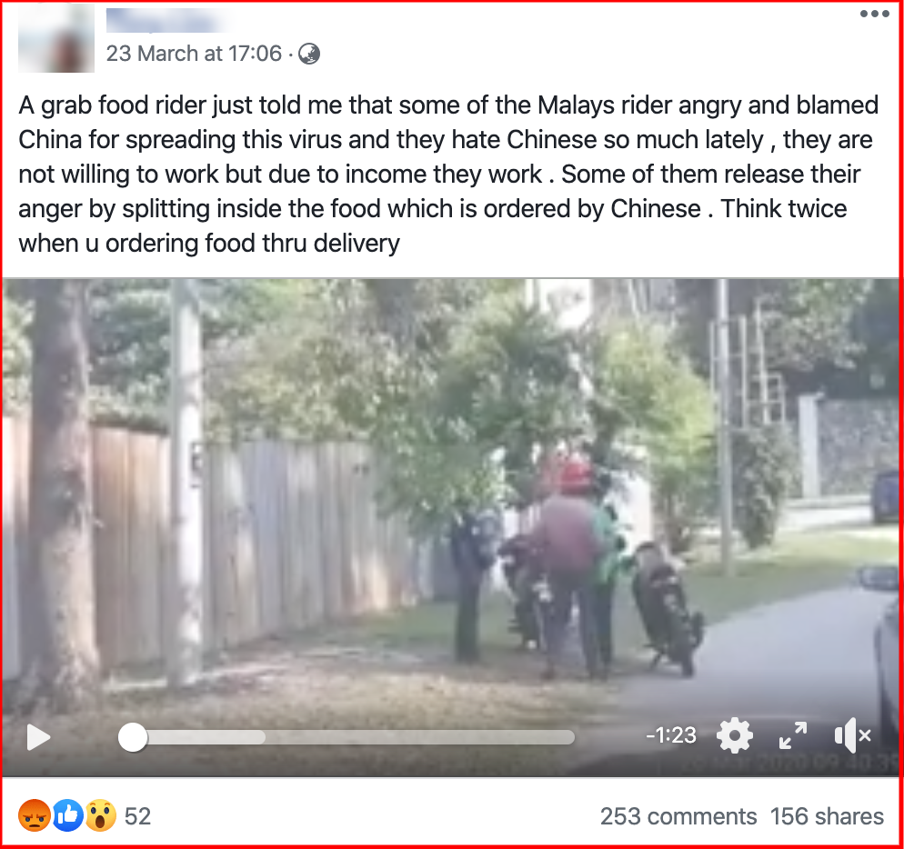Viewport: 904px width, 849px height.
Task: Seek to the middle of video progress bar
Action: [347, 737]
